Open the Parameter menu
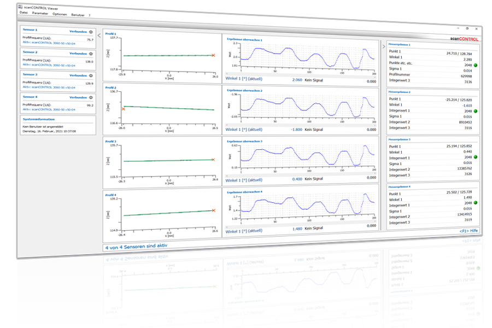The height and width of the screenshot is (328, 492). pos(40,13)
